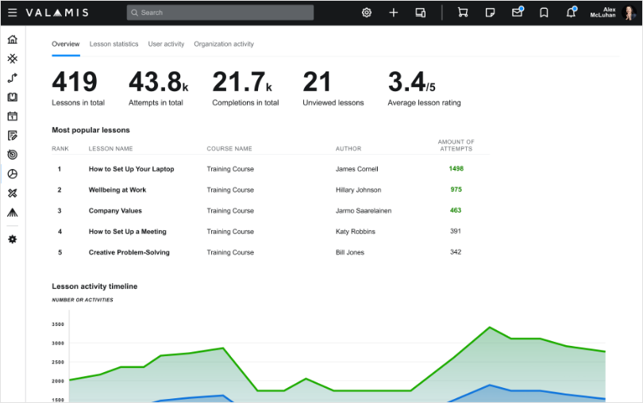Open the How to Set Up Your Laptop lesson

pyautogui.click(x=131, y=169)
